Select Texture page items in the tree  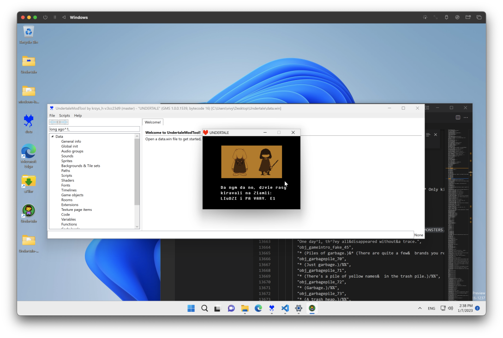pyautogui.click(x=76, y=210)
